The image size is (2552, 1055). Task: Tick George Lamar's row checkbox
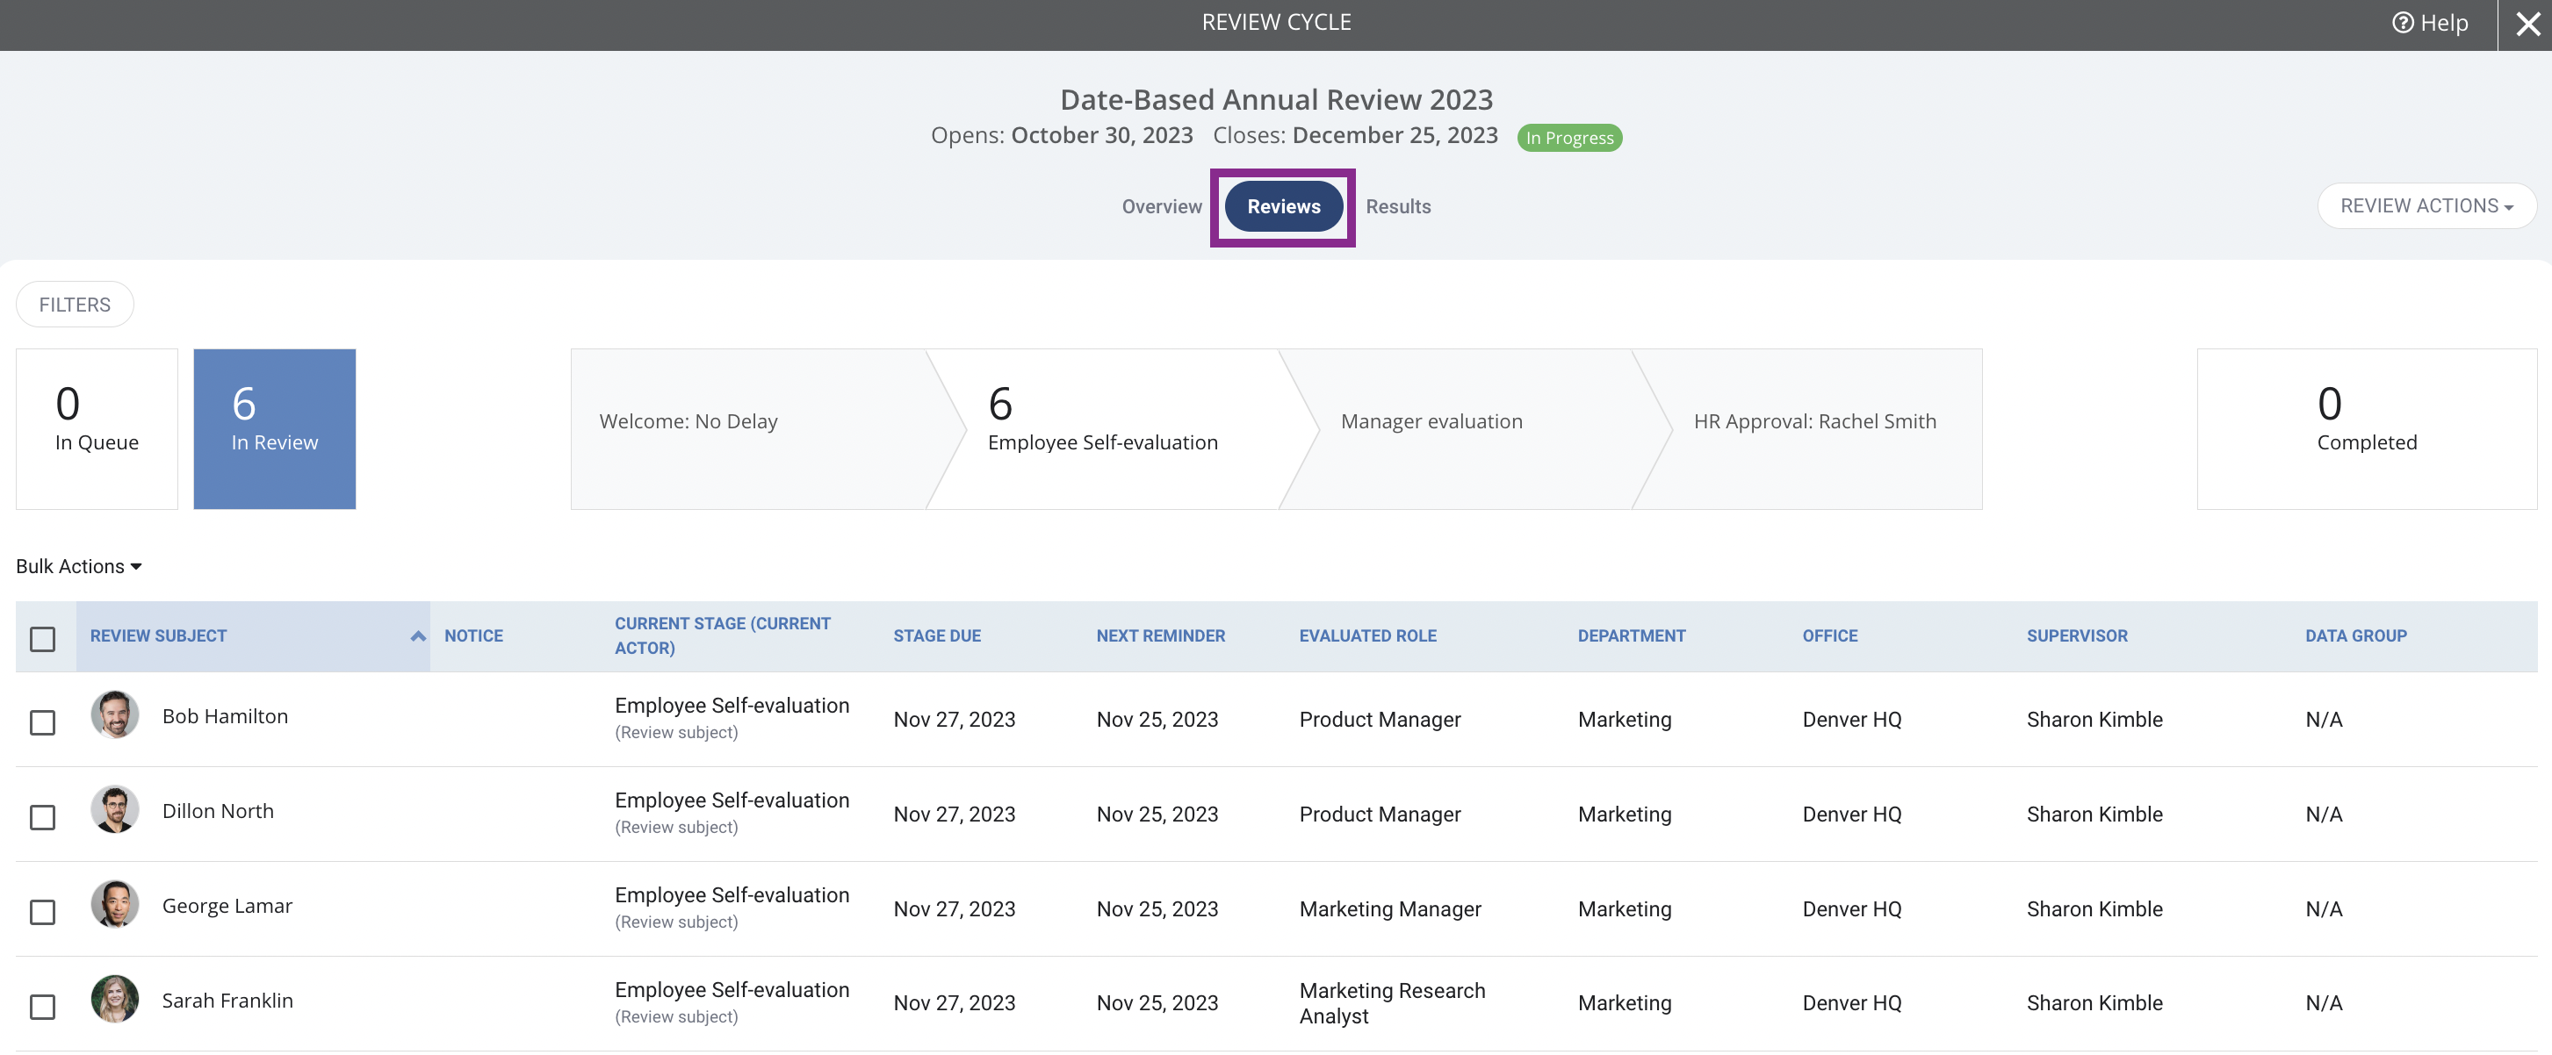click(43, 913)
